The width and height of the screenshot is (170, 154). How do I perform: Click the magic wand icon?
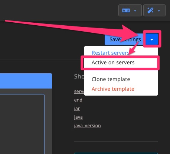[x=150, y=10]
